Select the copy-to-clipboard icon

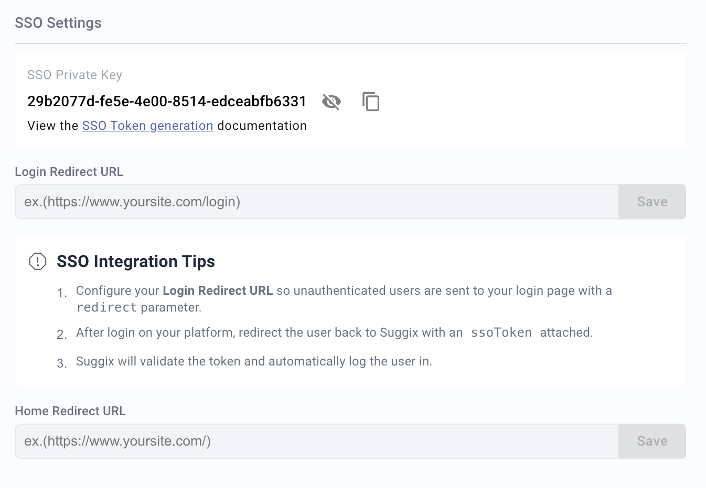(371, 102)
